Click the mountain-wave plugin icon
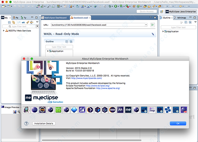The width and height of the screenshot is (198, 142). coord(120,110)
